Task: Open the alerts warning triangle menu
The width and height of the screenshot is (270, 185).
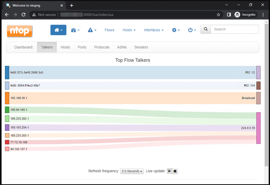Action: [x=92, y=30]
